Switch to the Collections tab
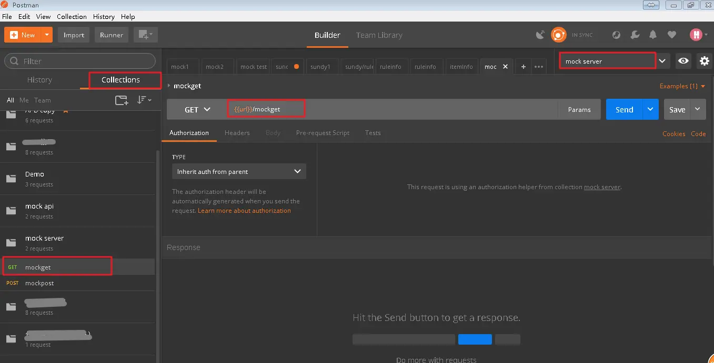 pos(120,80)
